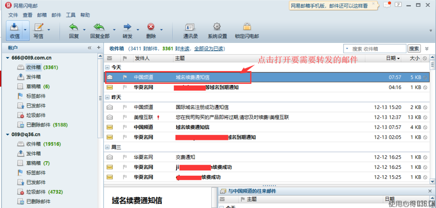This screenshot has width=436, height=208.
Task: Open dropdown arrow next to 转发
Action: point(138,29)
